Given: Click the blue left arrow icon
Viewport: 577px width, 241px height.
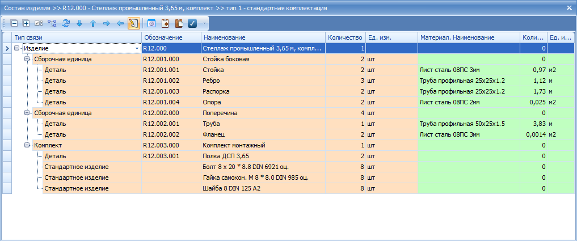Looking at the screenshot, I should [120, 24].
